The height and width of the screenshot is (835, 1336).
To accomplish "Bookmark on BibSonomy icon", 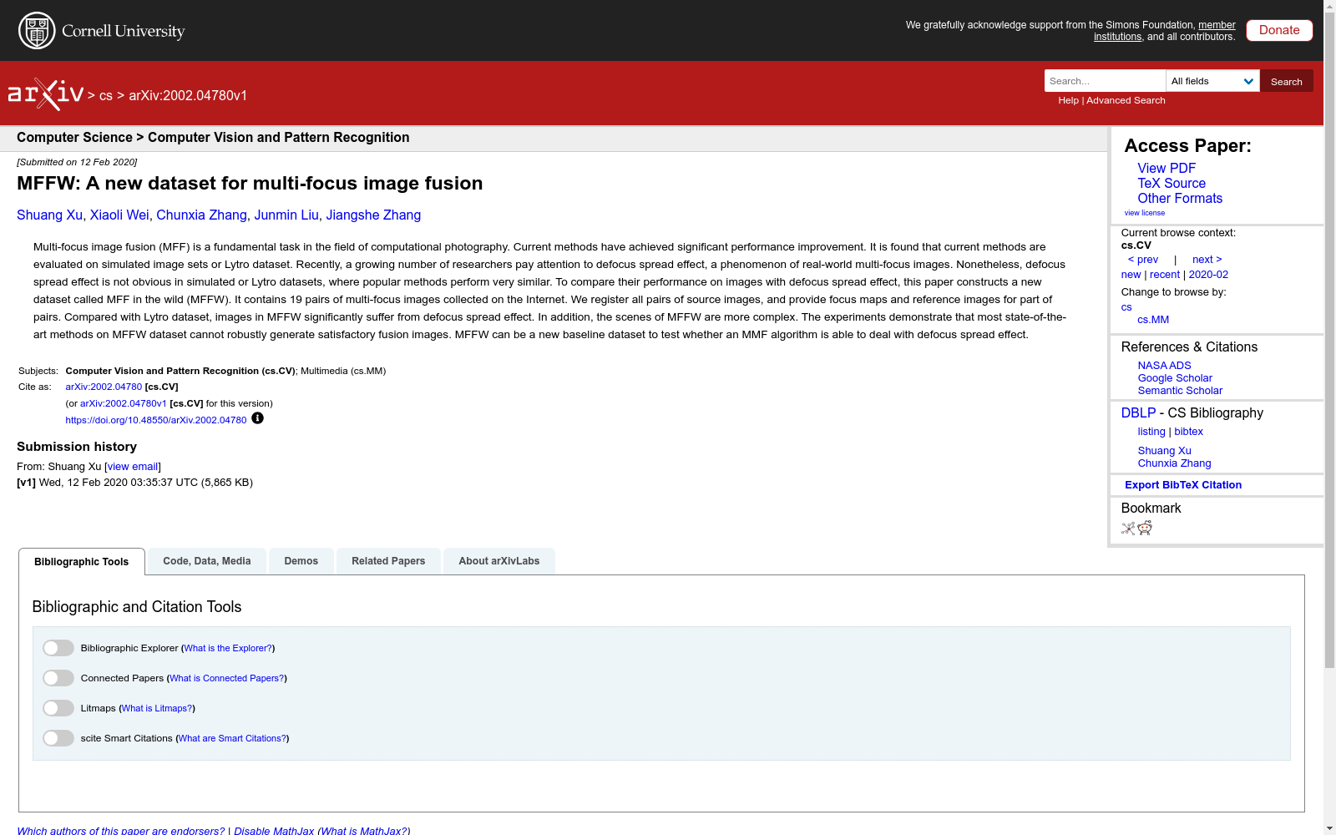I will click(1128, 528).
